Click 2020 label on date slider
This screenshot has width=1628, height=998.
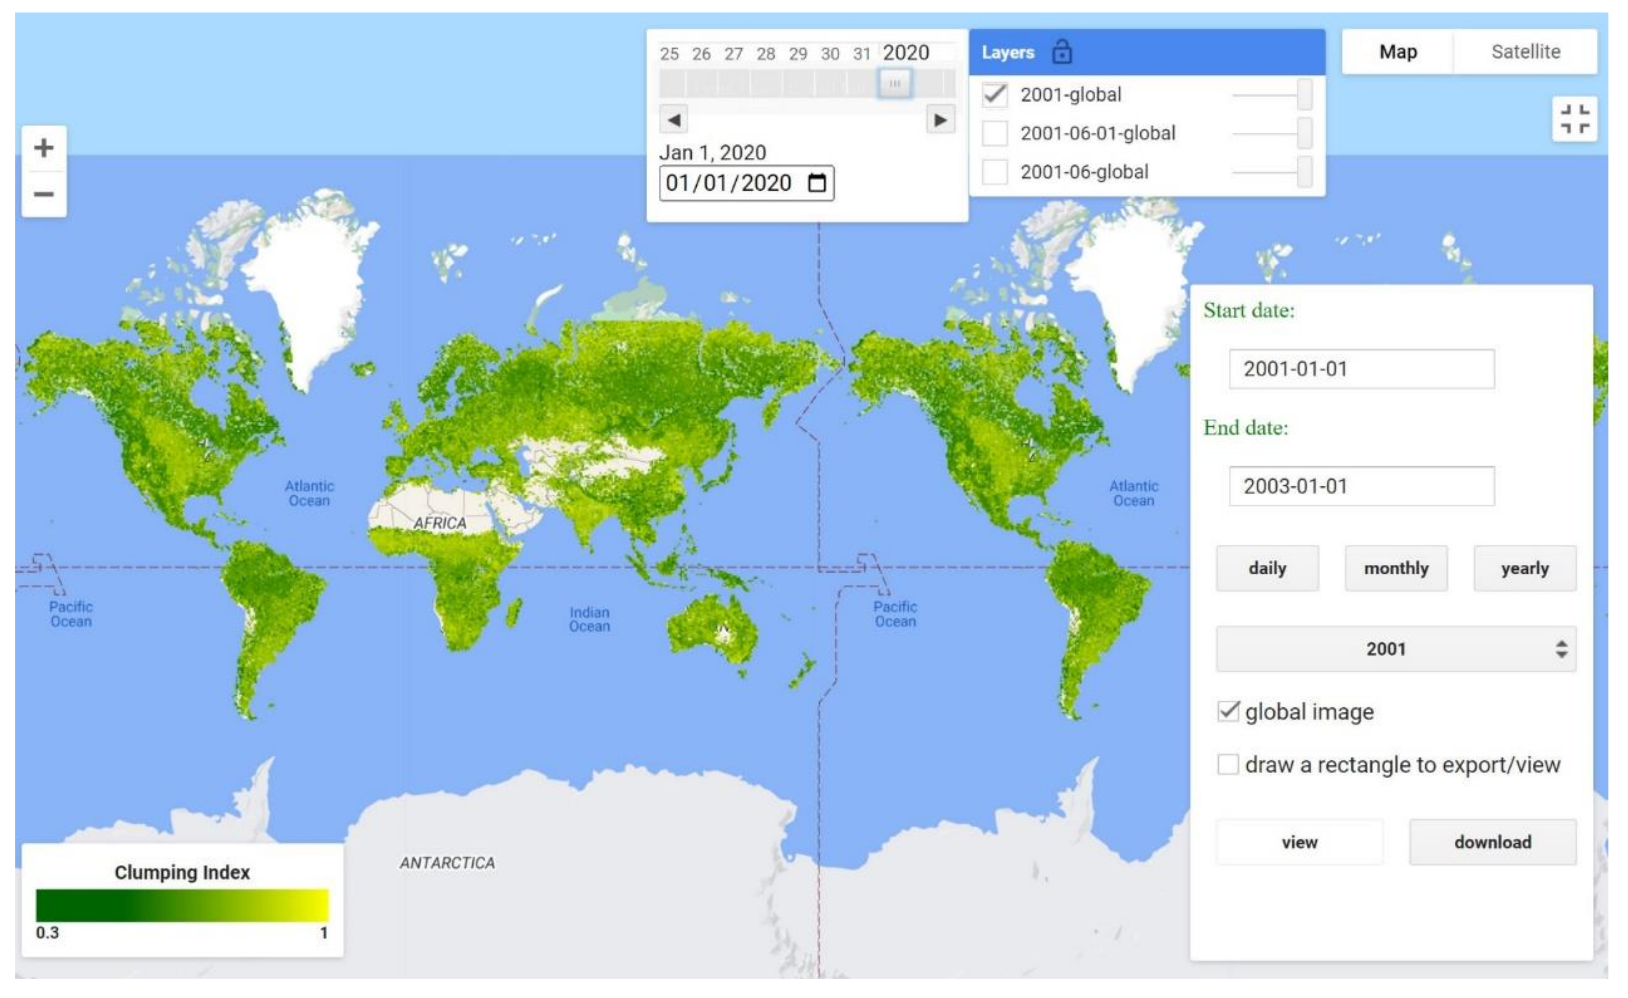pos(906,52)
